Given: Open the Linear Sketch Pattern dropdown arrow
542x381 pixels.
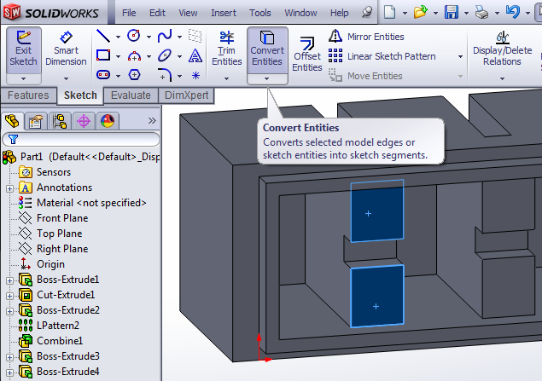Looking at the screenshot, I should (x=460, y=56).
